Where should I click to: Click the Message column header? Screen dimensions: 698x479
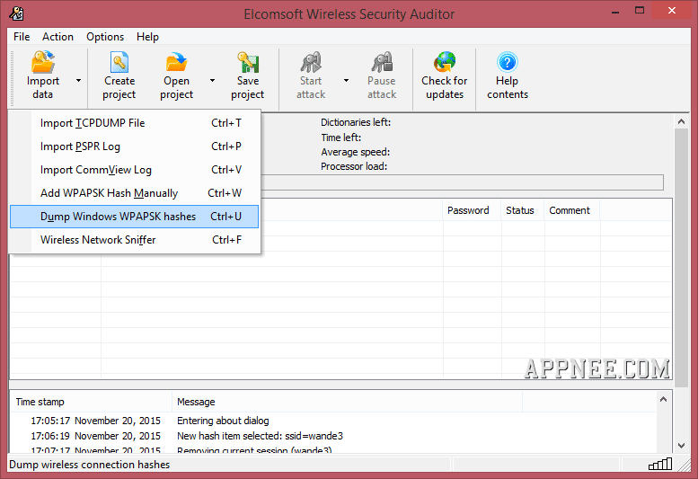pos(348,402)
